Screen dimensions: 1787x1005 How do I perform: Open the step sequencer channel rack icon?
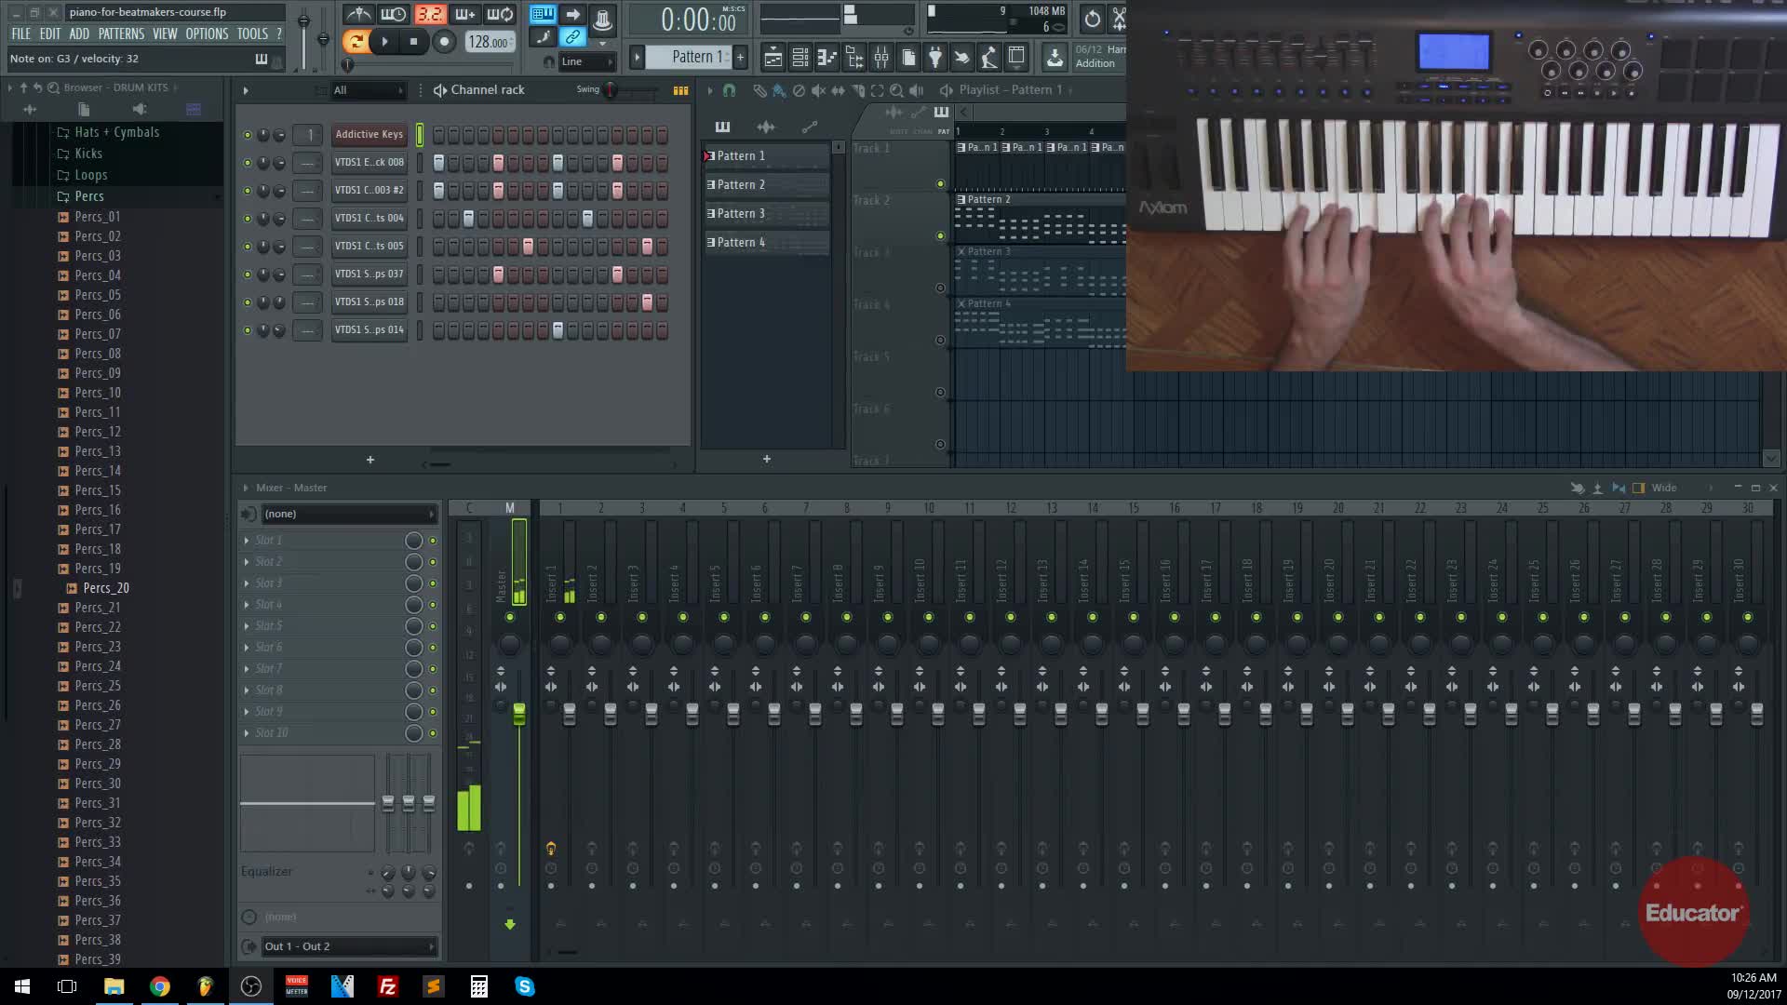click(x=799, y=58)
